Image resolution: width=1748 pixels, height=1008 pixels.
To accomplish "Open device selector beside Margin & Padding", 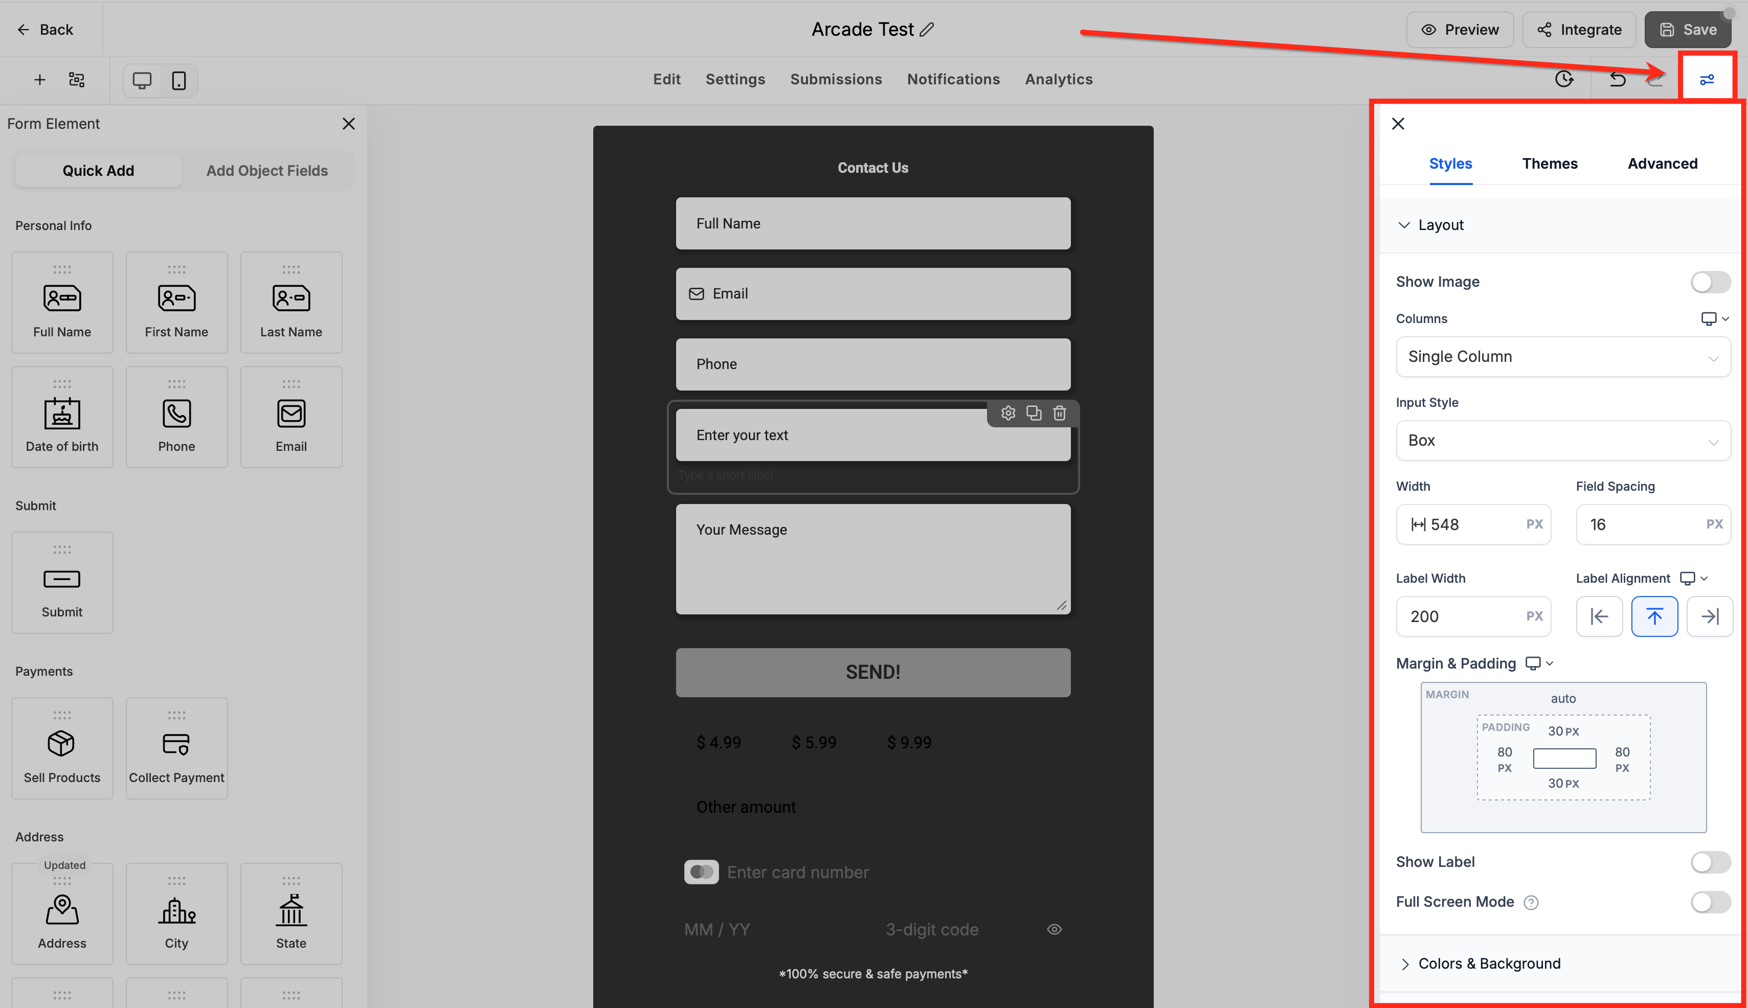I will [1539, 663].
